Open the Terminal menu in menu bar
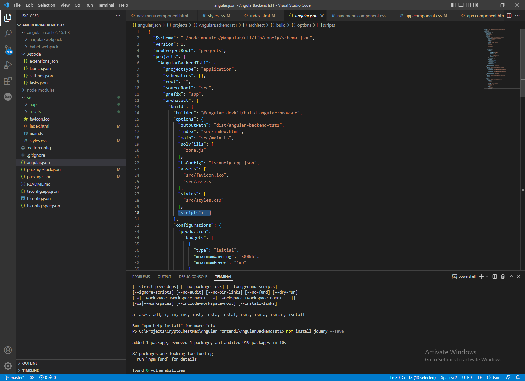Image resolution: width=525 pixels, height=381 pixels. pyautogui.click(x=106, y=5)
